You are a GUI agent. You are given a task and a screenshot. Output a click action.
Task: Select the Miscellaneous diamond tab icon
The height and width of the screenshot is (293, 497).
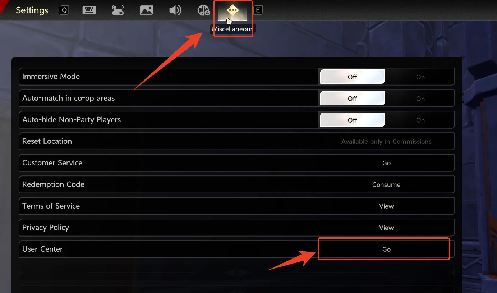pos(233,12)
